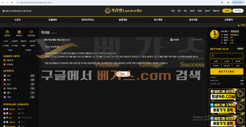
Task: Click the white 로그아웃 button
Action: pyautogui.click(x=238, y=11)
